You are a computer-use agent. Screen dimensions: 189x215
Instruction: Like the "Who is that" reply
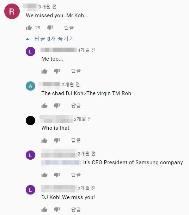coord(44,140)
